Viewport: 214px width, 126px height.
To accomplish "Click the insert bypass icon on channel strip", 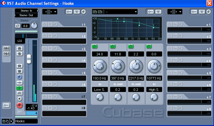I will tap(20, 83).
